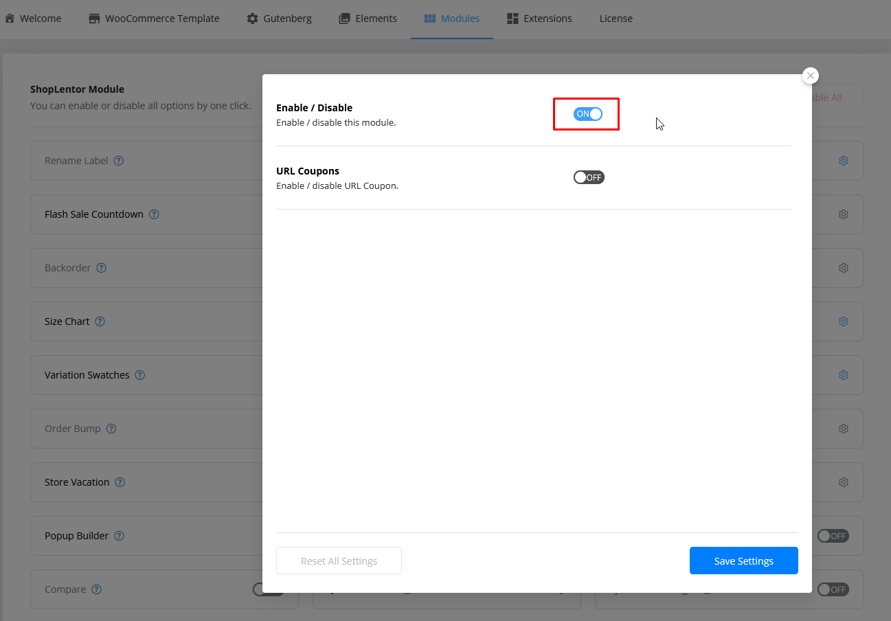Close the module settings popup

point(811,76)
